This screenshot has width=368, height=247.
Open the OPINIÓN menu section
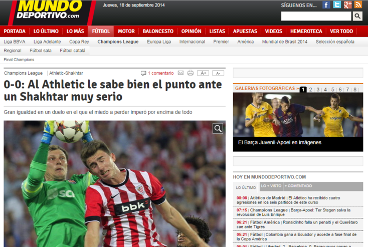point(192,31)
